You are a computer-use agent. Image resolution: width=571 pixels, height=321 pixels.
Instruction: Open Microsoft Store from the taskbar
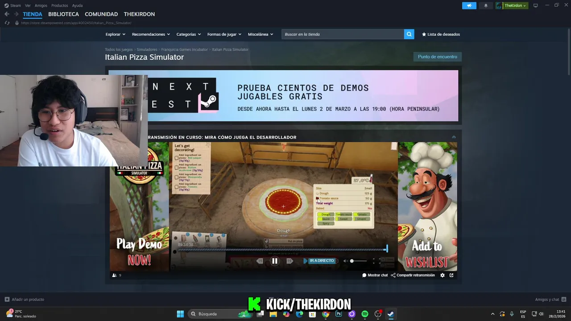click(x=312, y=314)
